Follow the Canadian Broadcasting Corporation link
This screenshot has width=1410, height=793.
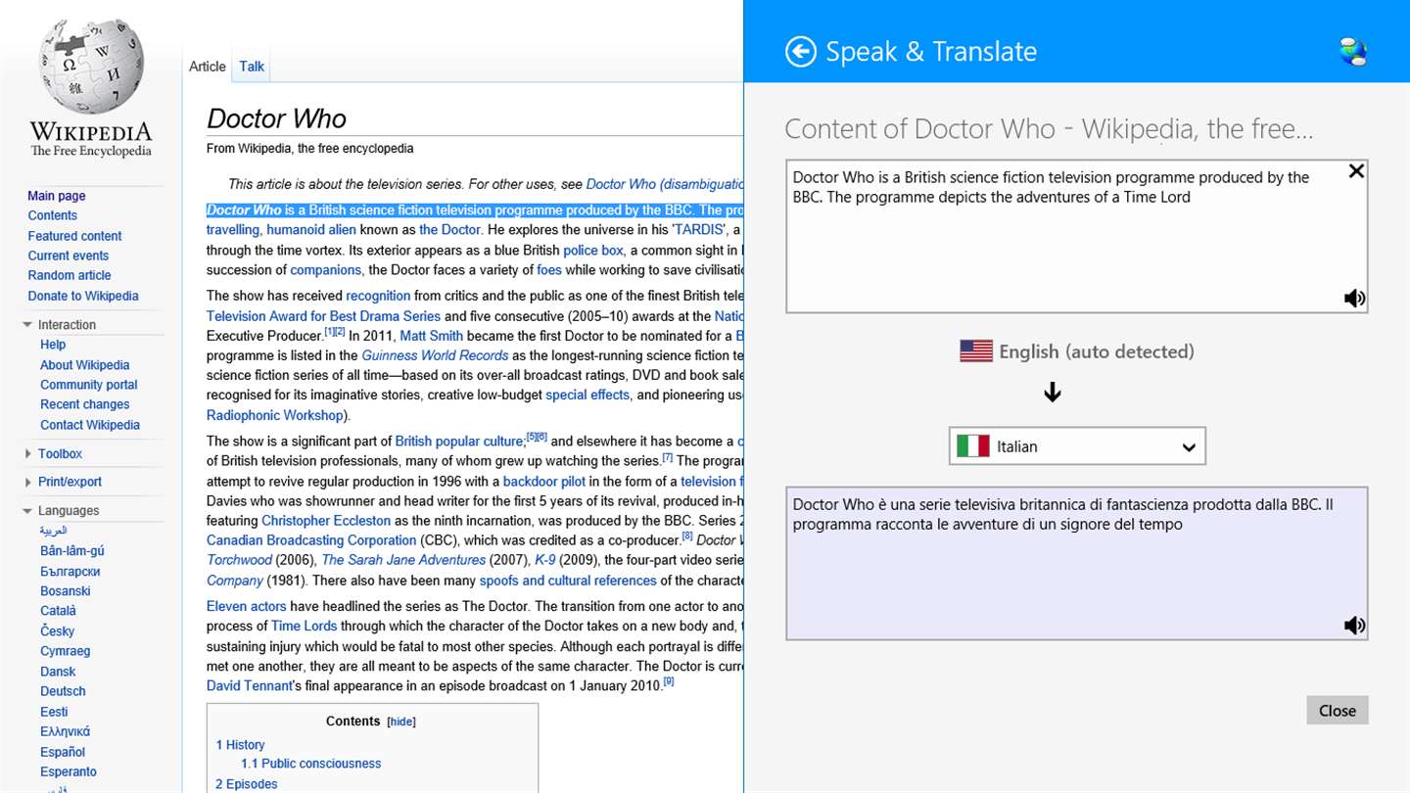(x=311, y=540)
